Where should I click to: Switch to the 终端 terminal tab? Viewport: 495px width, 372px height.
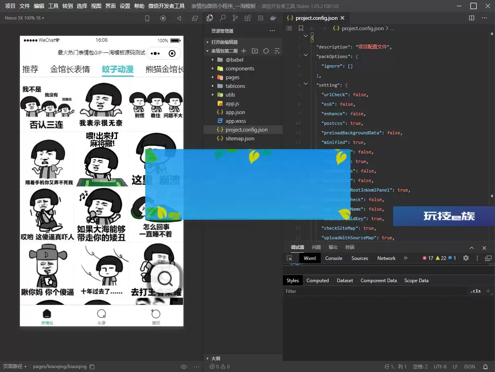[350, 247]
